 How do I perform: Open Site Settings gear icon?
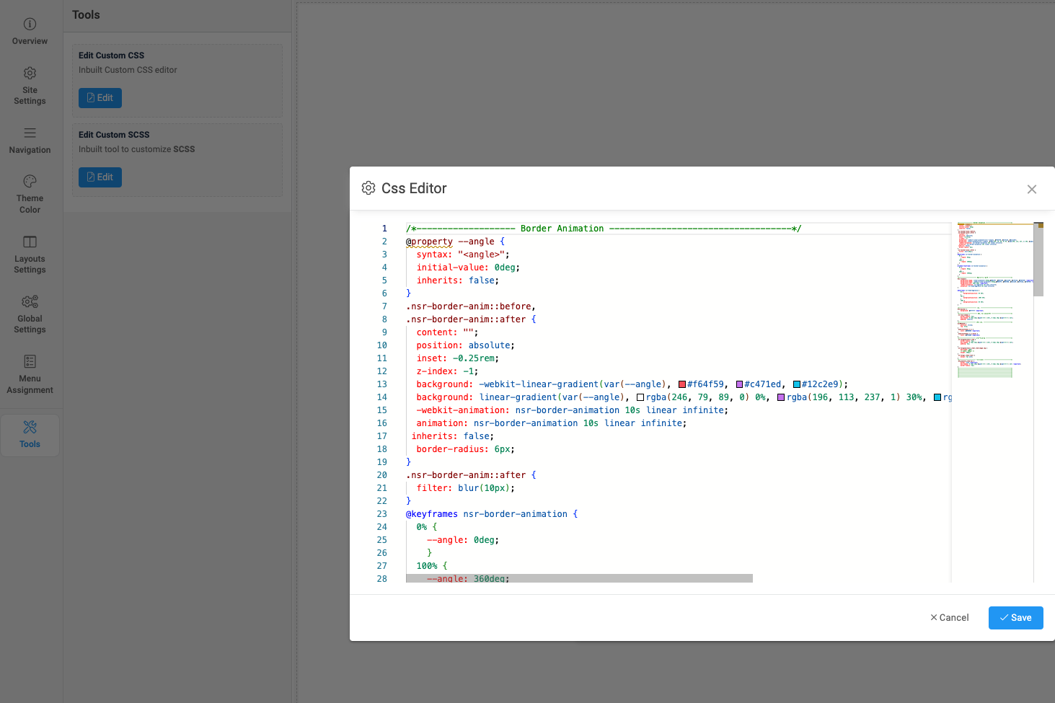click(30, 74)
